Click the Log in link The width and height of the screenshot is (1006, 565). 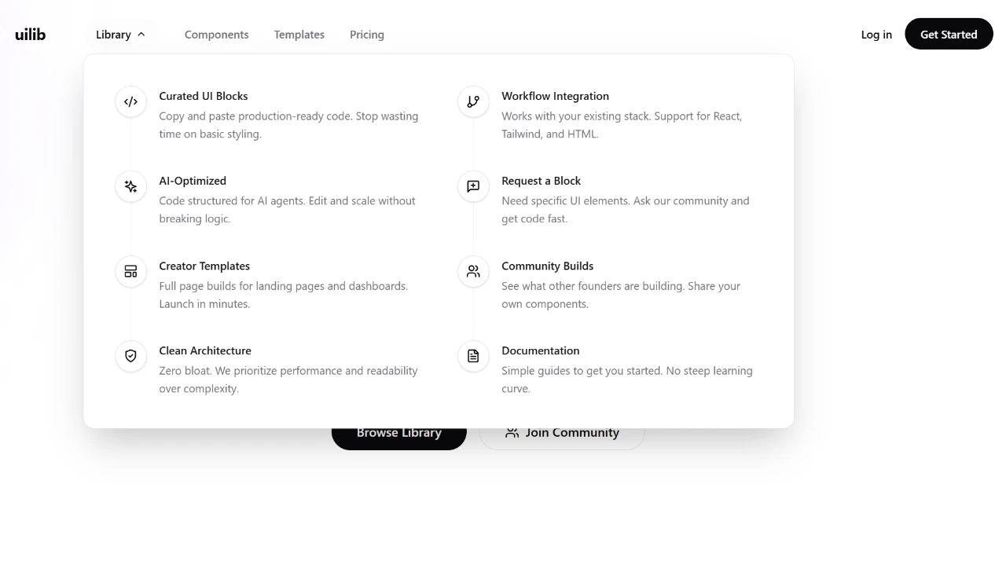(876, 35)
